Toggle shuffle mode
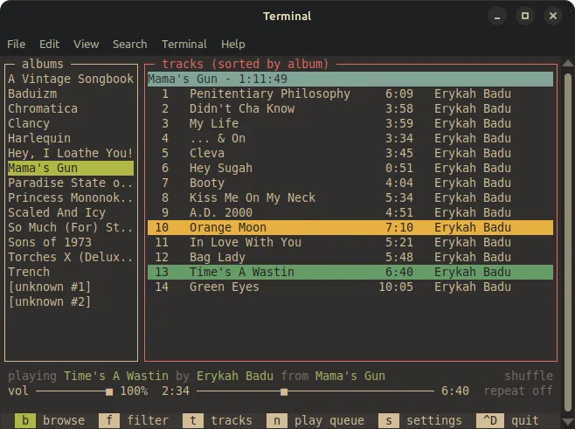This screenshot has height=429, width=575. (529, 376)
